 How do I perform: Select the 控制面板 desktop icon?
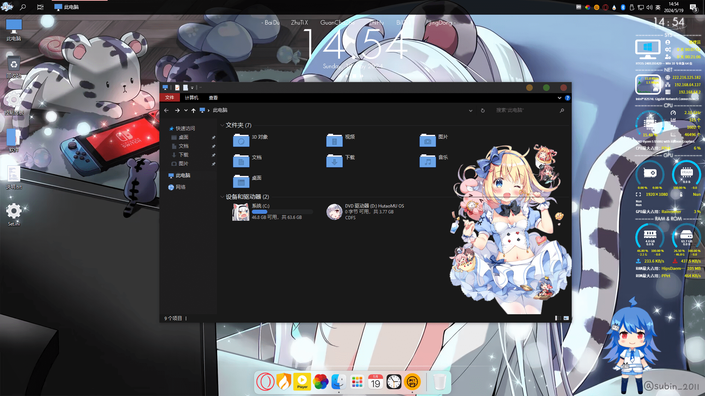pyautogui.click(x=14, y=104)
